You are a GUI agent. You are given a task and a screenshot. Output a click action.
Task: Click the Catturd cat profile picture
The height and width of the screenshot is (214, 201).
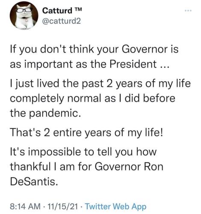(24, 15)
